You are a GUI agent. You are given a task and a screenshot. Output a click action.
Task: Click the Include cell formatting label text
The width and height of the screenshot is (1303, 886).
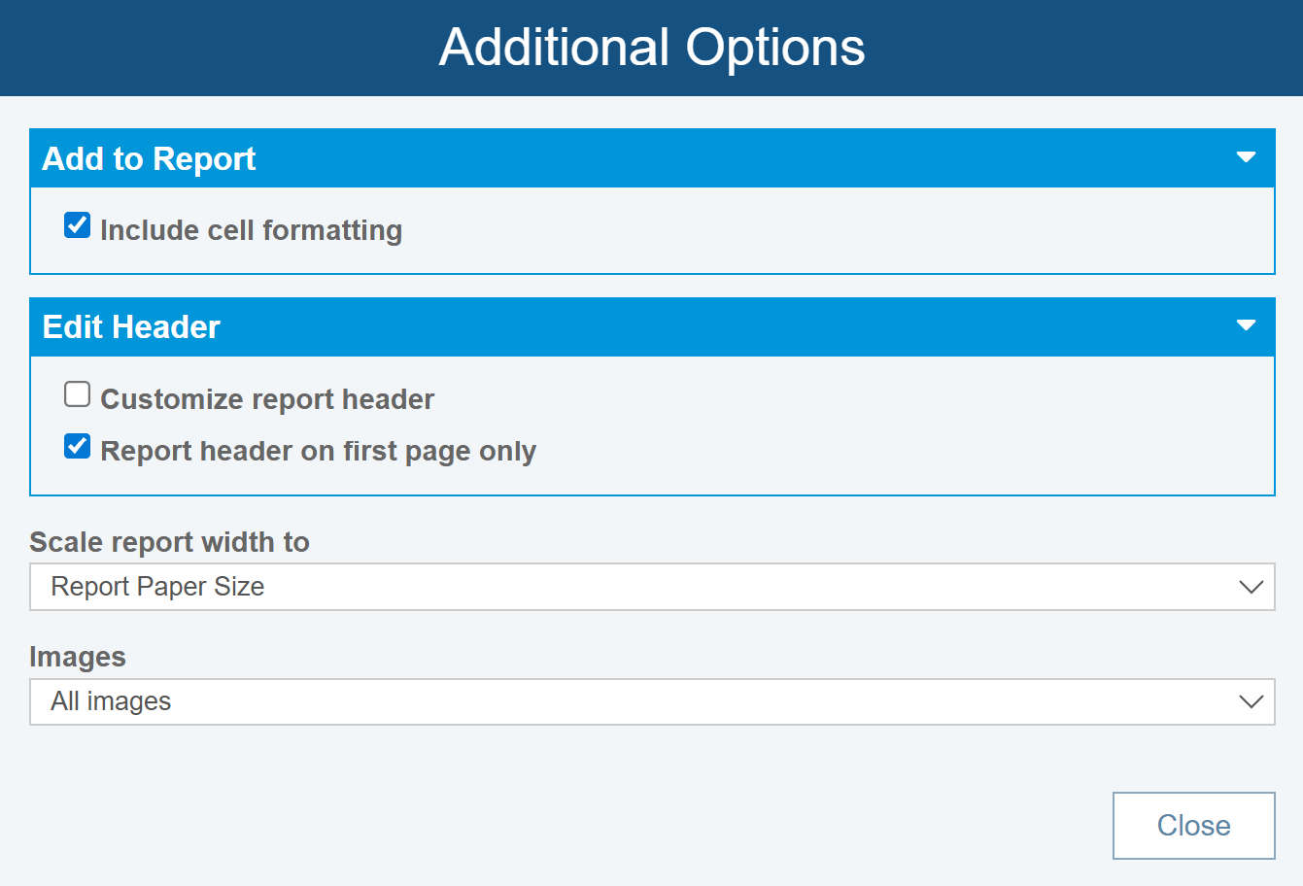[x=251, y=230]
